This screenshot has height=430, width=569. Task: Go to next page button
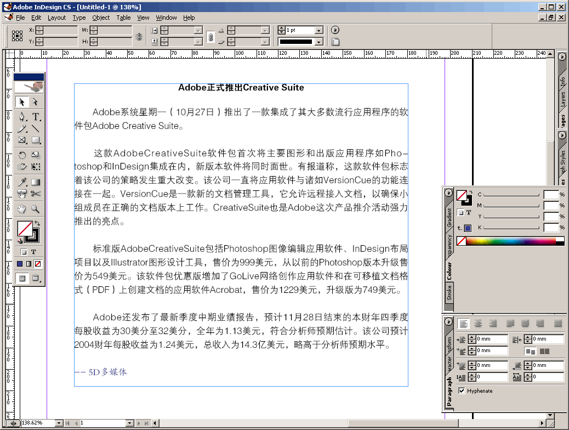coord(139,423)
